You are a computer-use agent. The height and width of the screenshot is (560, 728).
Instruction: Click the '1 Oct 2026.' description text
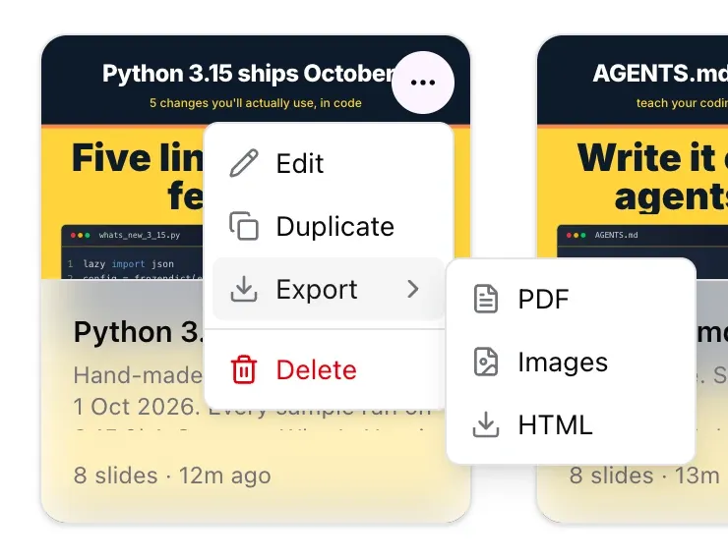(x=137, y=407)
